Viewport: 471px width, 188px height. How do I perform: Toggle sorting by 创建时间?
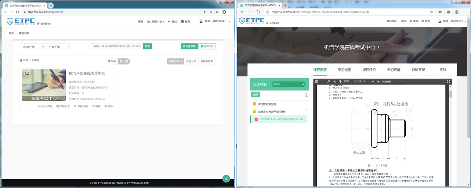(175, 61)
